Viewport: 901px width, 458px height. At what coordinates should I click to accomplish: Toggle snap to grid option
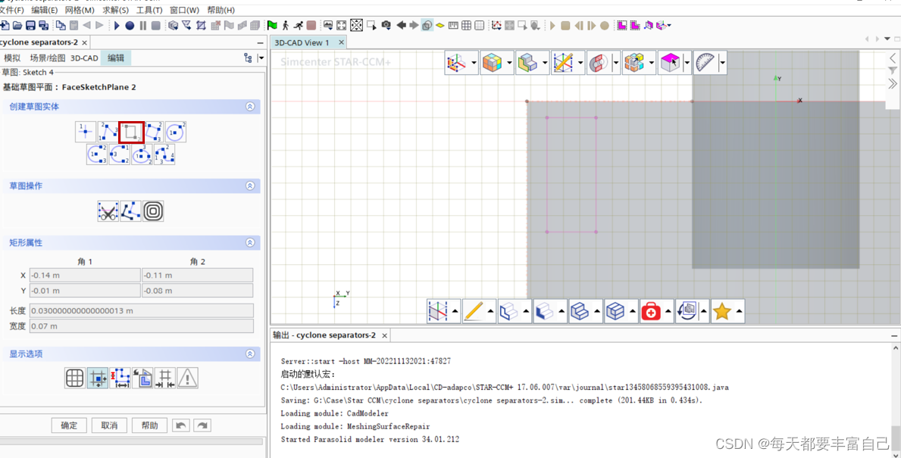[x=97, y=379]
